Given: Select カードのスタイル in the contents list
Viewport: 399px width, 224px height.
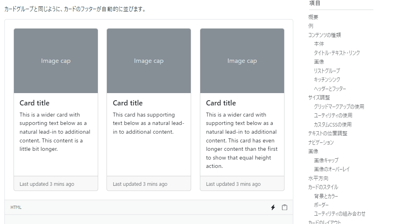Looking at the screenshot, I should click(323, 187).
